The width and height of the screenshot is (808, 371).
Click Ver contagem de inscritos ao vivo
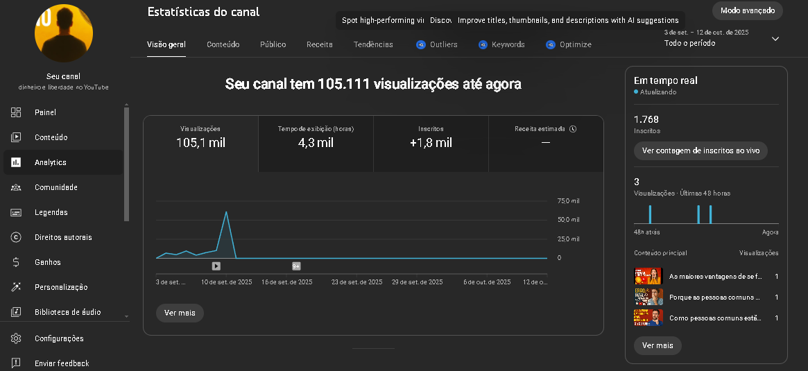coord(700,150)
